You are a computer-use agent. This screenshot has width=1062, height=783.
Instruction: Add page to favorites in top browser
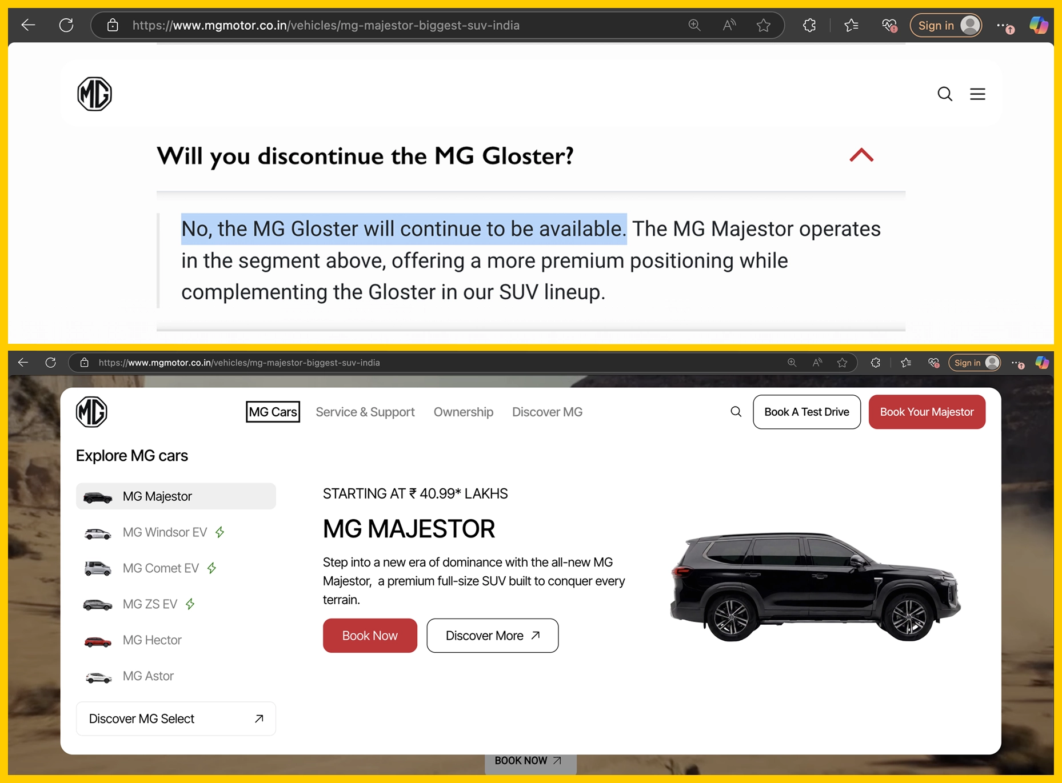coord(764,25)
